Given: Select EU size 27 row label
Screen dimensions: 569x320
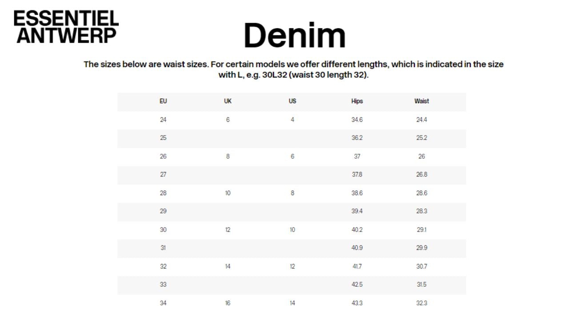Looking at the screenshot, I should 163,175.
